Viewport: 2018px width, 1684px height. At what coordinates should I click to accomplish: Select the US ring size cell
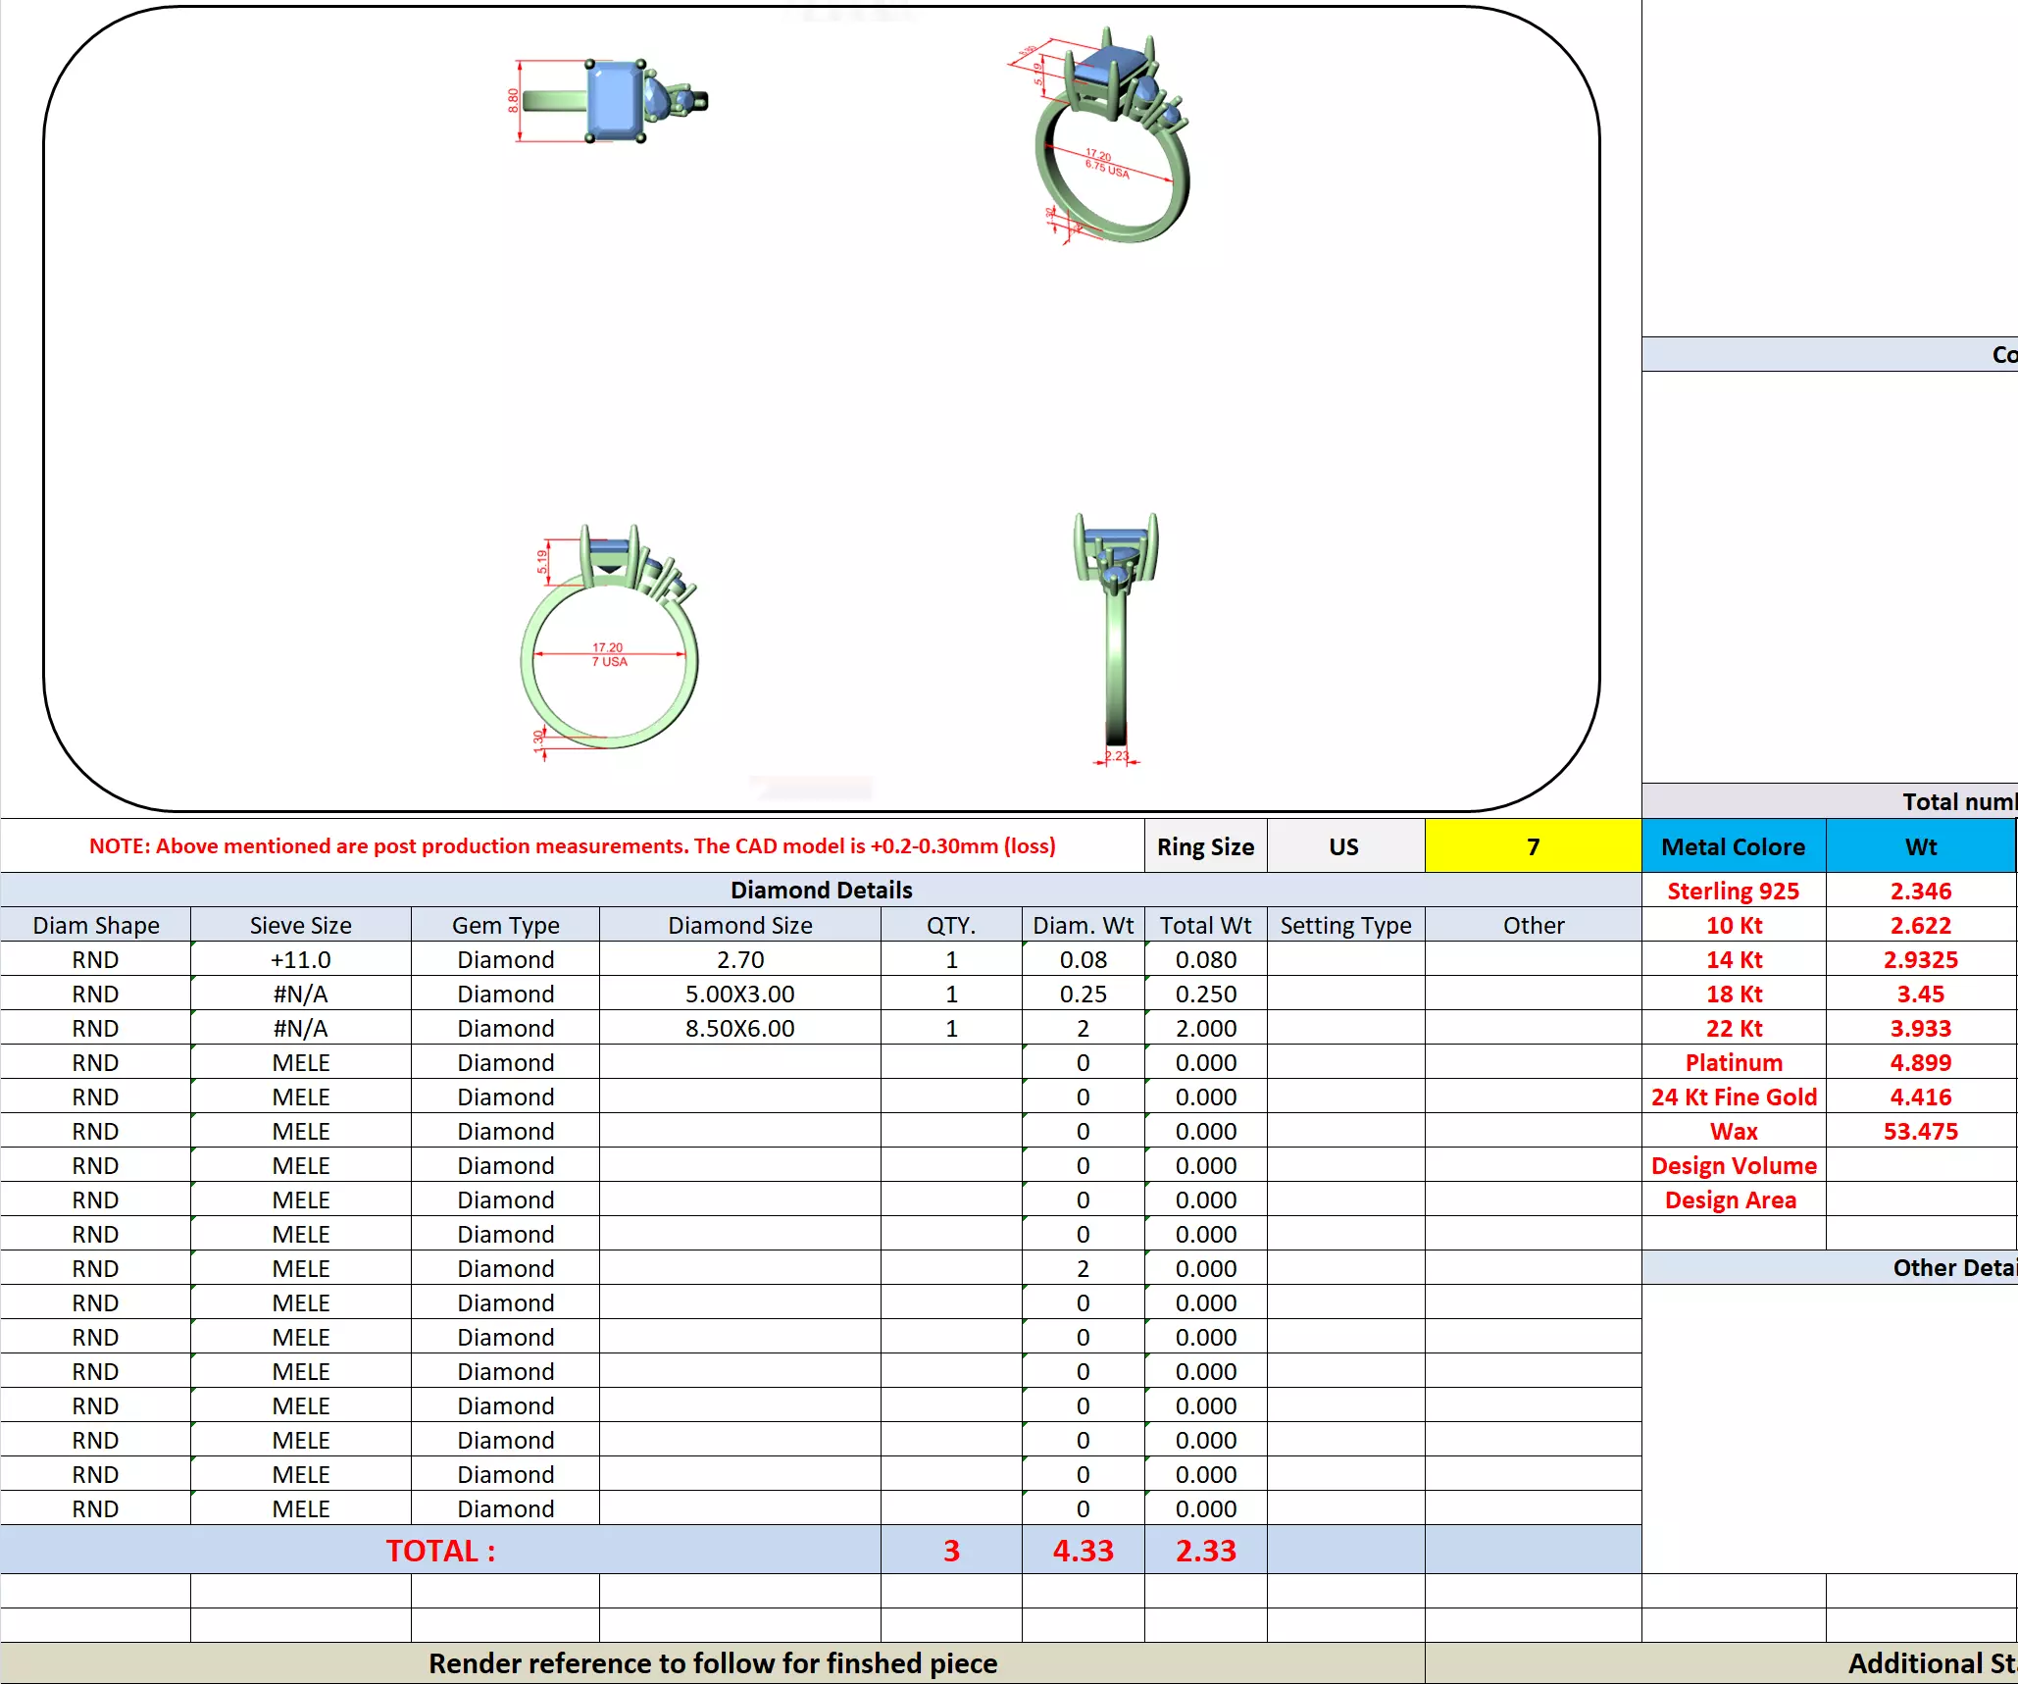[x=1343, y=846]
